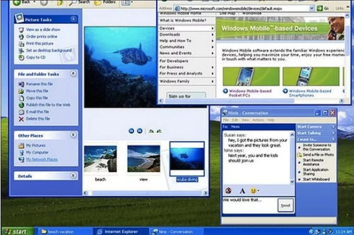
Task: Collapse the File and Folder Tasks panel
Action: click(73, 74)
